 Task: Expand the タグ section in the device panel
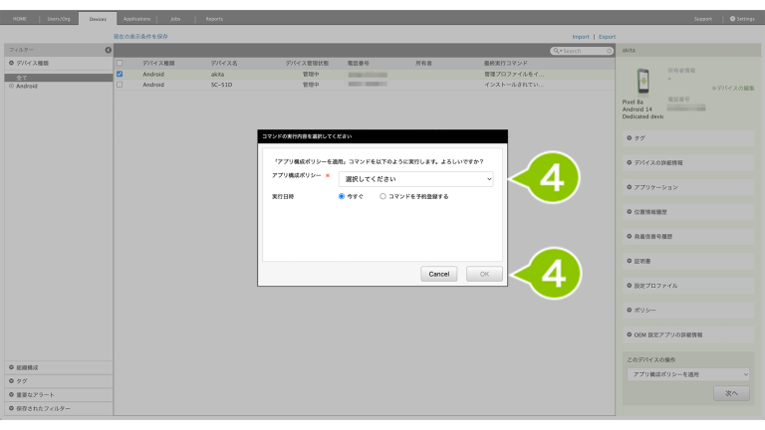630,138
